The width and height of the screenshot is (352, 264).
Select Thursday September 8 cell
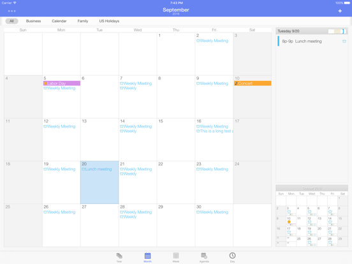tap(176, 97)
